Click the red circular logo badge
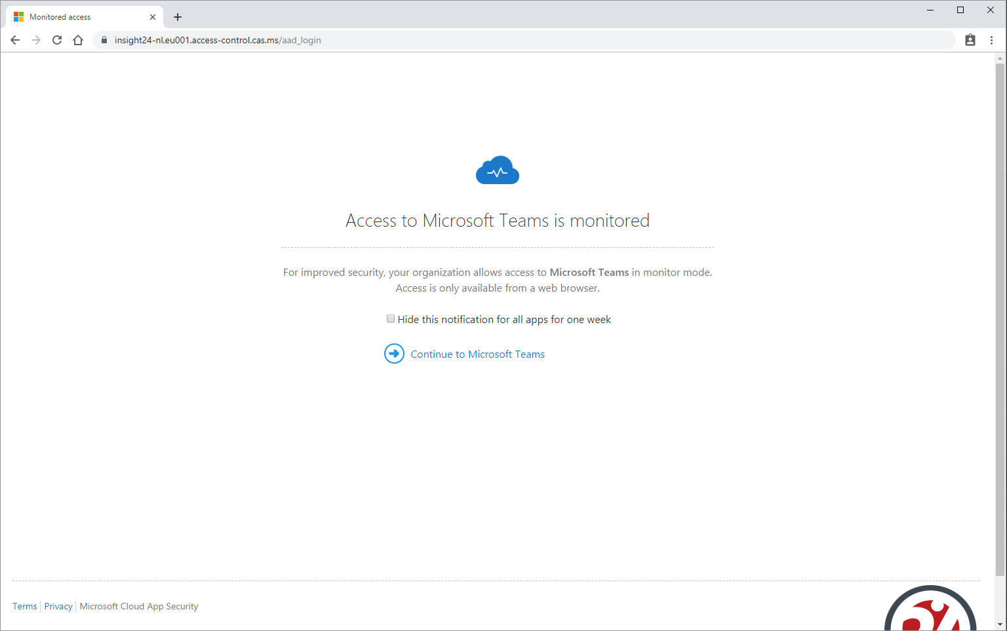 pos(930,609)
